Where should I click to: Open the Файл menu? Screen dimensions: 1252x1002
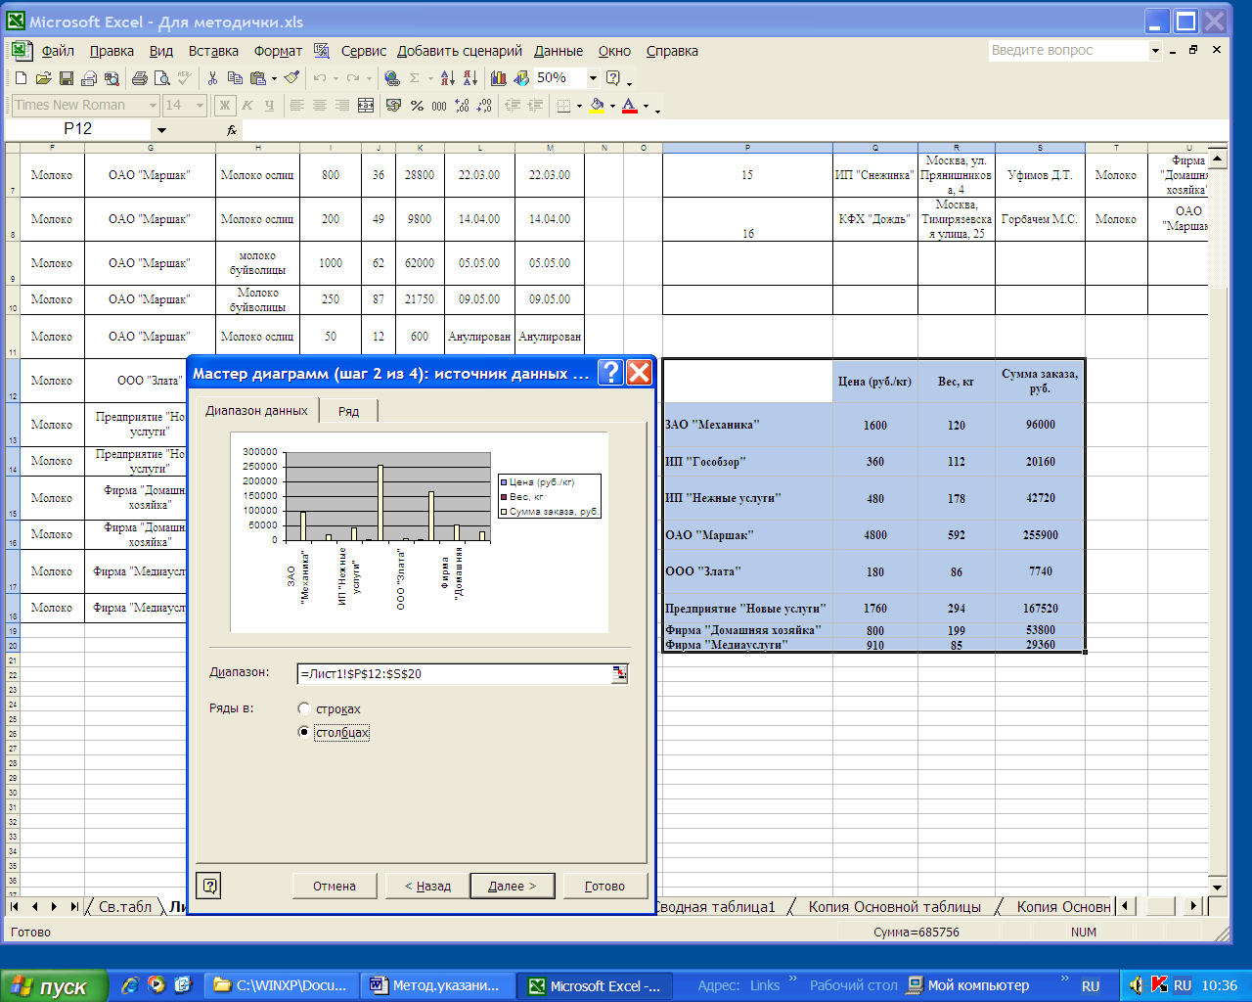click(x=58, y=51)
